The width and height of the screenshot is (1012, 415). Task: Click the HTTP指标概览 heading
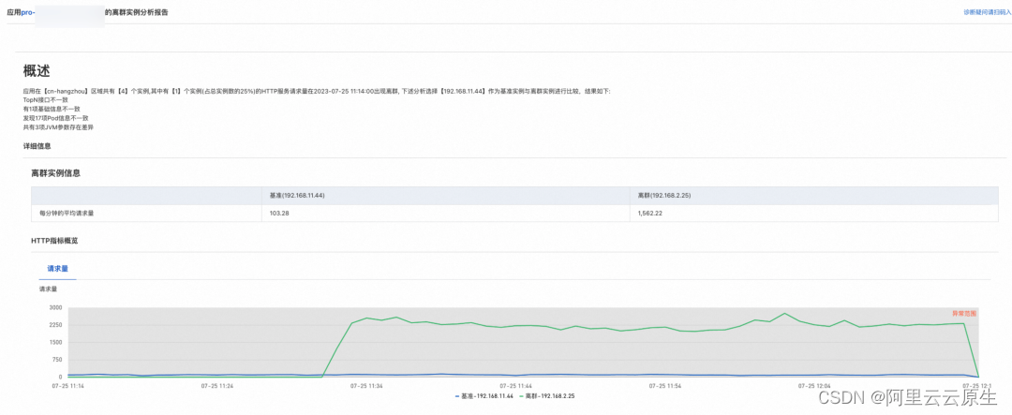55,240
